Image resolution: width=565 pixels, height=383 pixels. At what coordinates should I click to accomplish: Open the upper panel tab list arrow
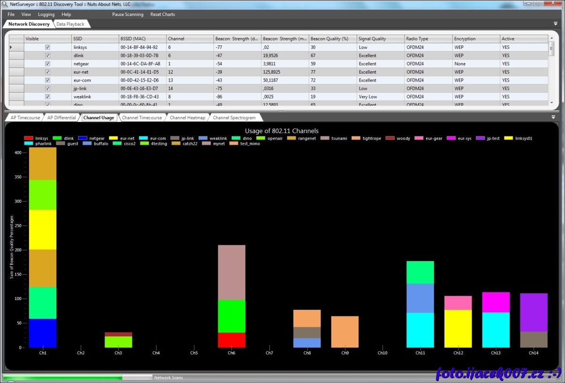pyautogui.click(x=556, y=23)
